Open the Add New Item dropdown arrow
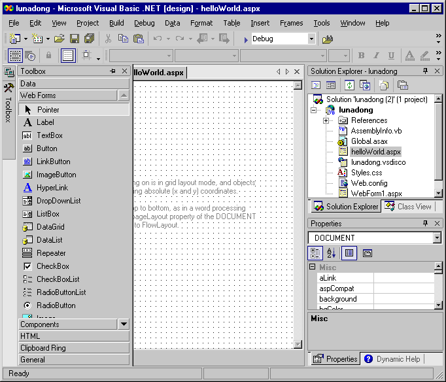Screen dimensions: 446x382 point(48,39)
